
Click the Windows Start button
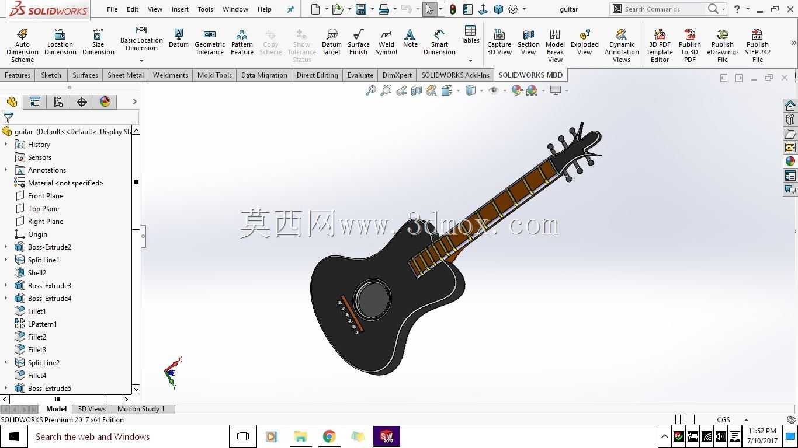tap(14, 436)
